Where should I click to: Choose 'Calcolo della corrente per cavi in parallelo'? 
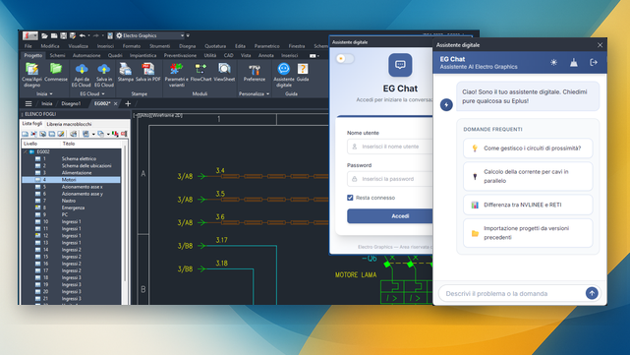click(x=528, y=176)
